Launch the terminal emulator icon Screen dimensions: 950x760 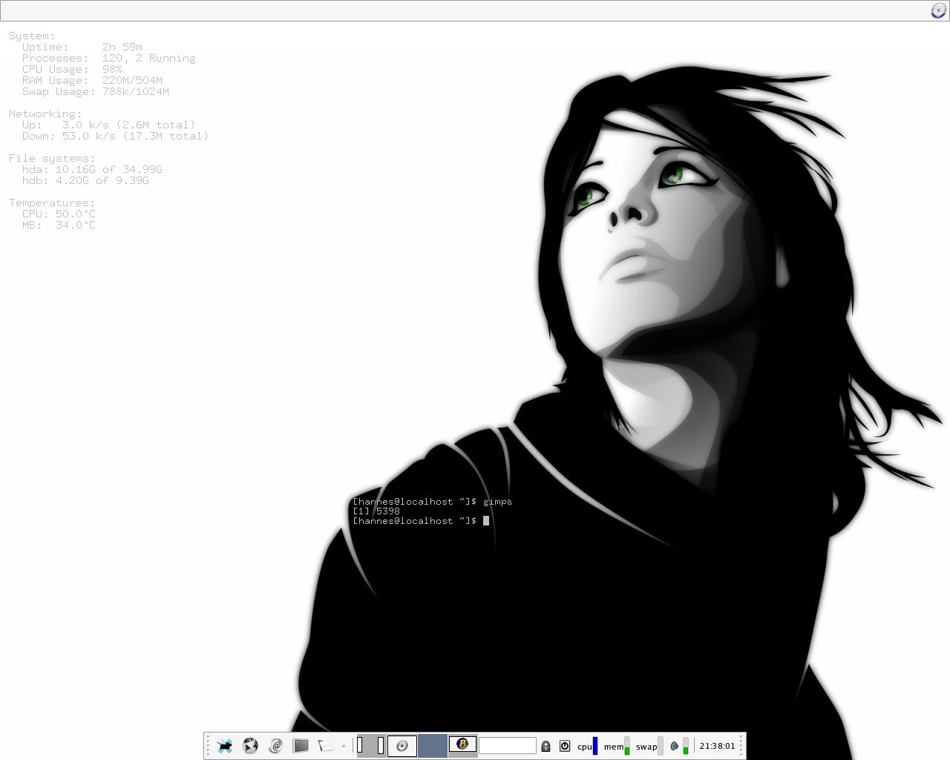pyautogui.click(x=301, y=746)
